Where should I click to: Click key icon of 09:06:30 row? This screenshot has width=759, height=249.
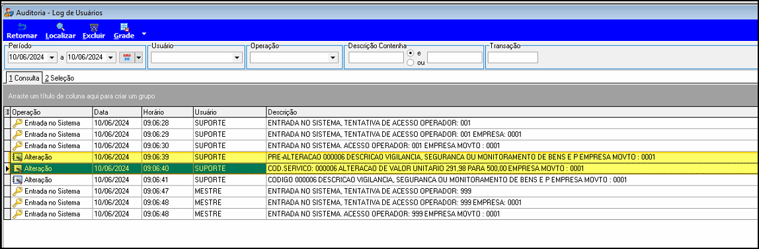[17, 145]
